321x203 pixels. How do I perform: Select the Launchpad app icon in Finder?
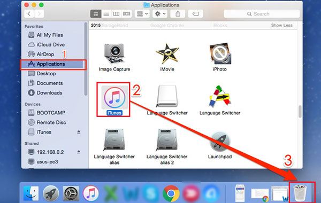[x=220, y=142]
